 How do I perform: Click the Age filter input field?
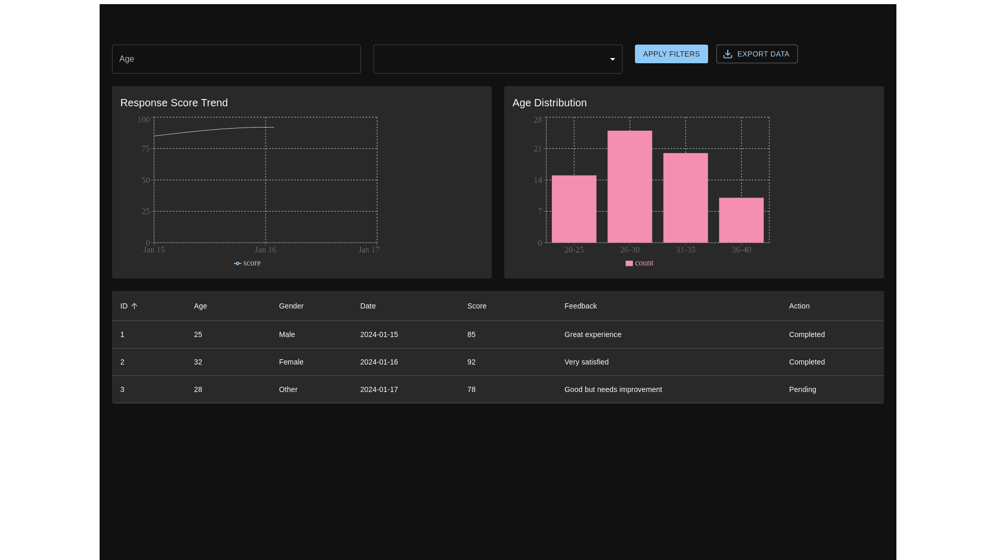(x=236, y=59)
